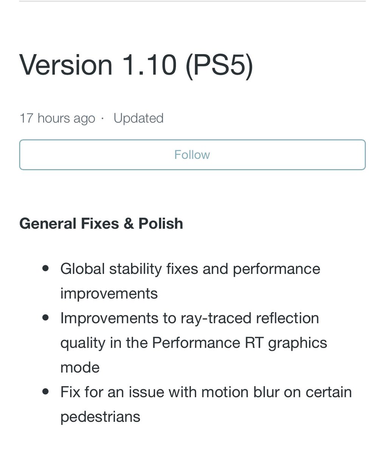Click the horizontal divider line above the title

192,1
